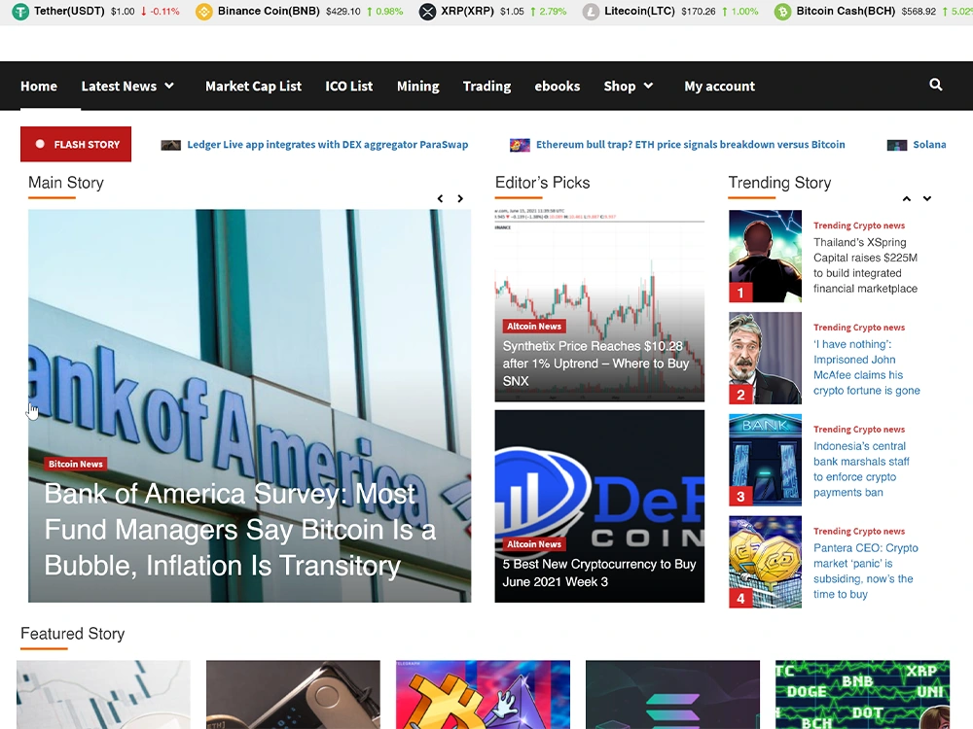Click the Ethereum bull trap flash thumbnail
The image size is (973, 729).
pyautogui.click(x=520, y=145)
